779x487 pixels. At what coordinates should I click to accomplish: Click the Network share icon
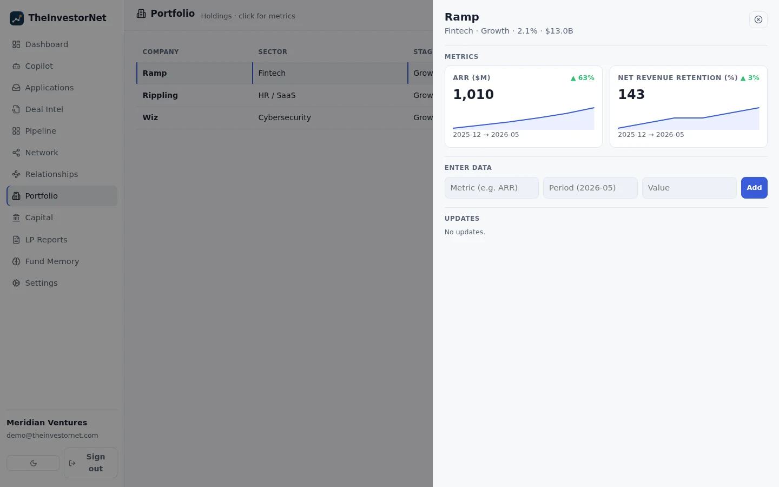click(x=16, y=153)
